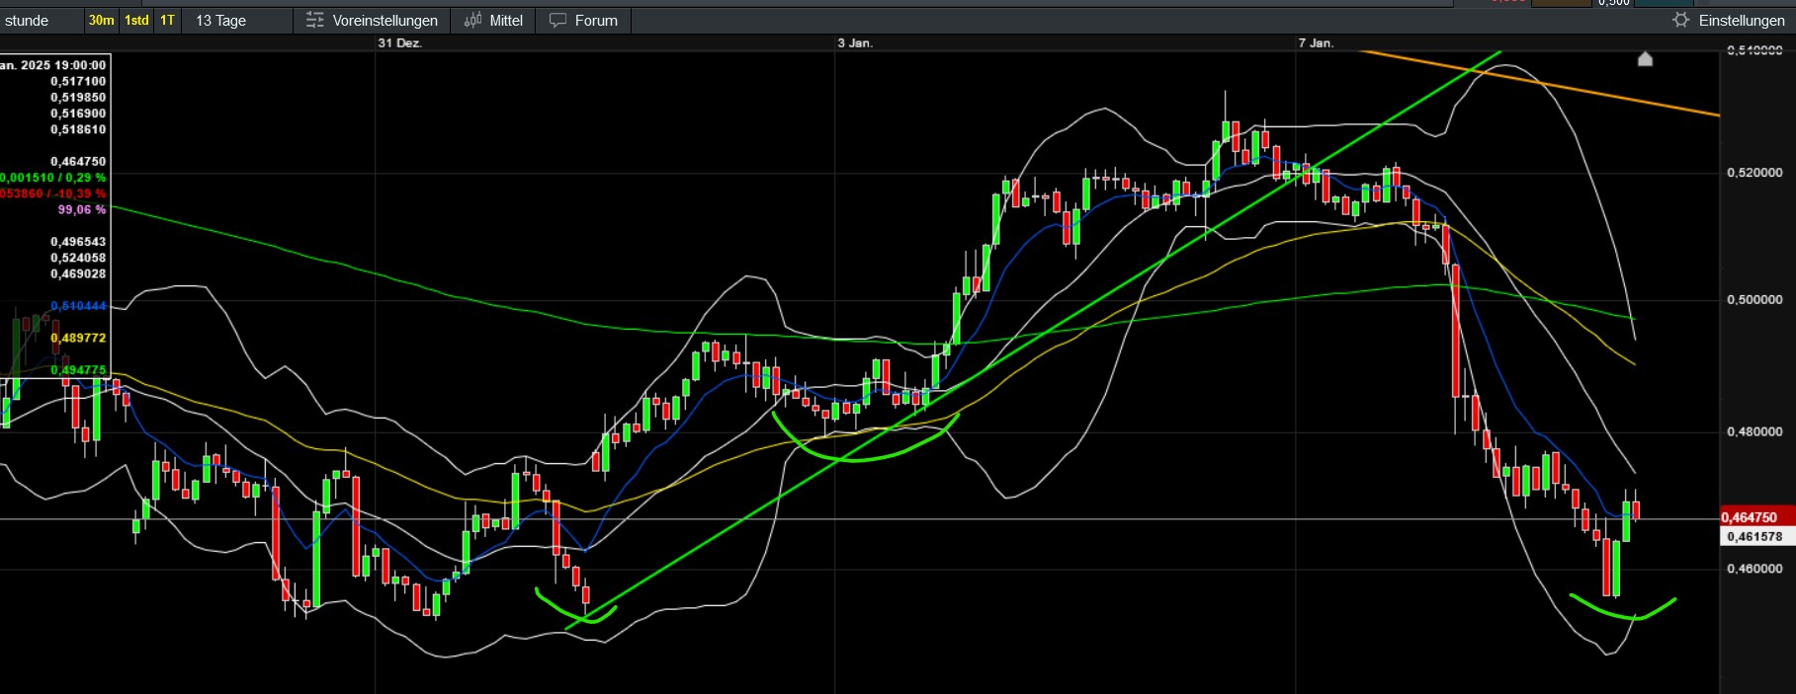Viewport: 1796px width, 694px height.
Task: Select the 1T interval button
Action: tap(168, 20)
